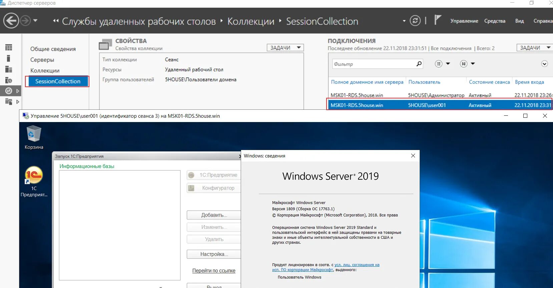Open license terms link усл. лиц. соглашения

(326, 267)
